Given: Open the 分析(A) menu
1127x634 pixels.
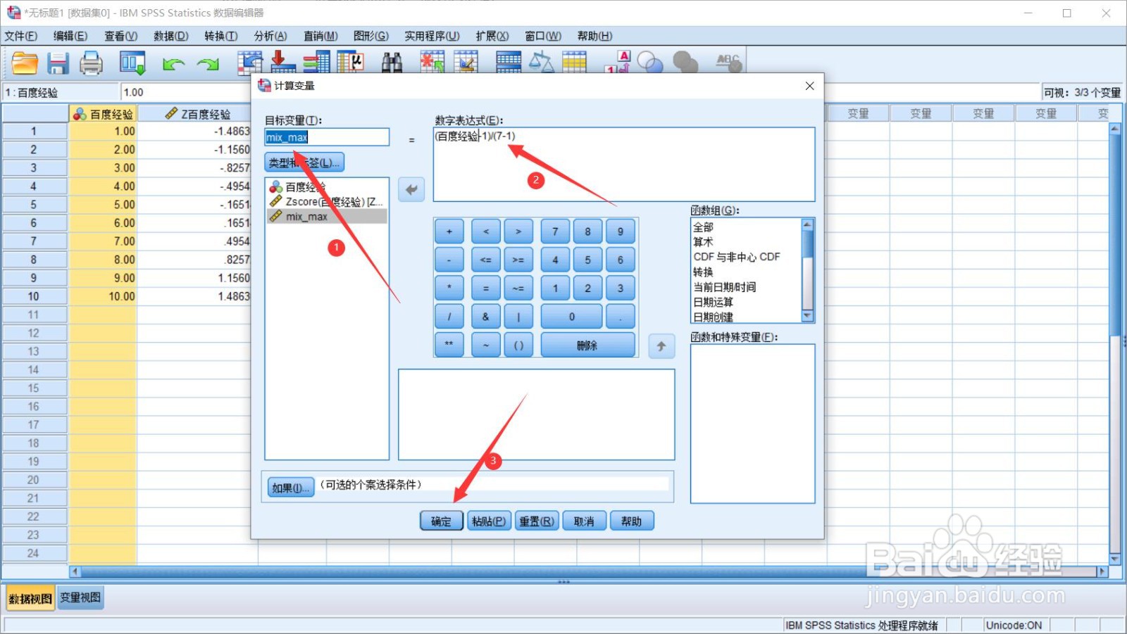Looking at the screenshot, I should (x=270, y=36).
